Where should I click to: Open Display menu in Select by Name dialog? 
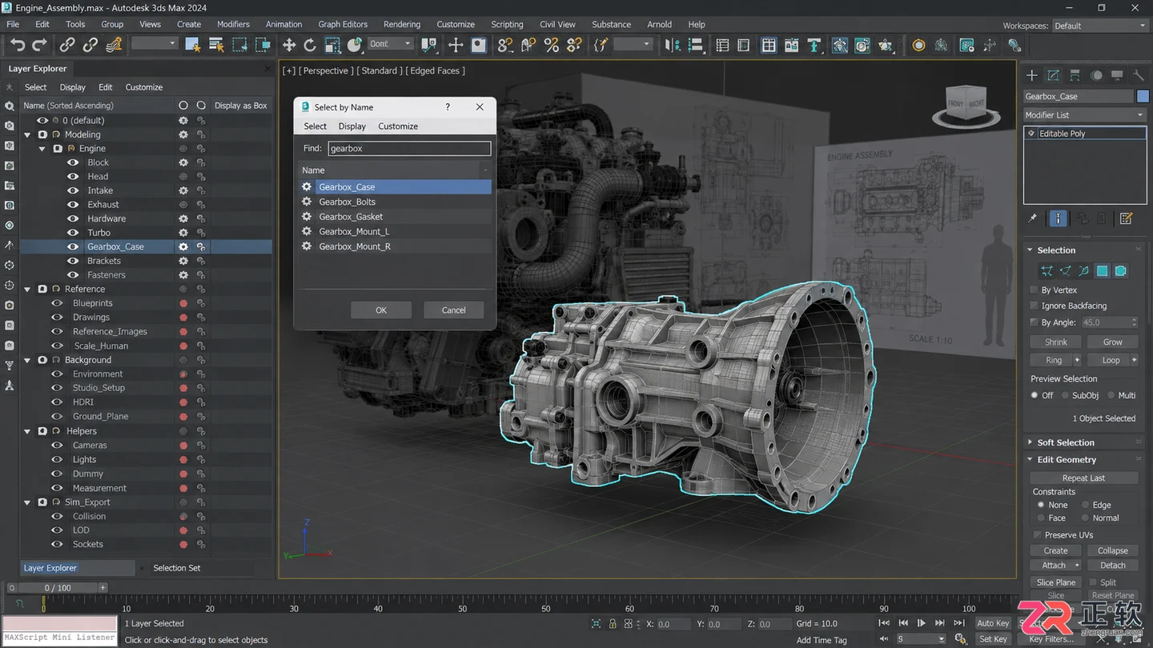point(352,126)
